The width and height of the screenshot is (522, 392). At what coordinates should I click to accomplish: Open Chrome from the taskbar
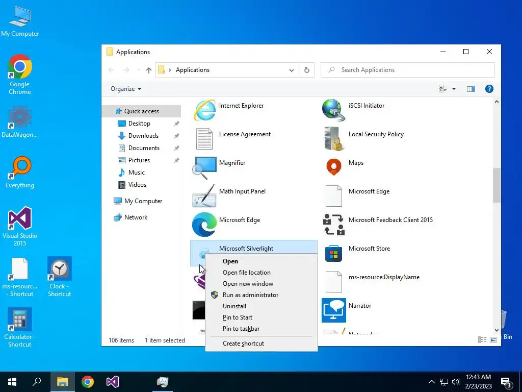88,382
